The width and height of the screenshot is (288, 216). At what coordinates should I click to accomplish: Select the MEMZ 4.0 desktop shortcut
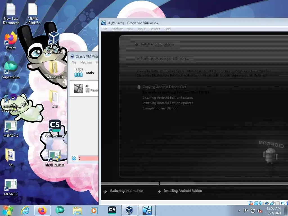[11, 129]
